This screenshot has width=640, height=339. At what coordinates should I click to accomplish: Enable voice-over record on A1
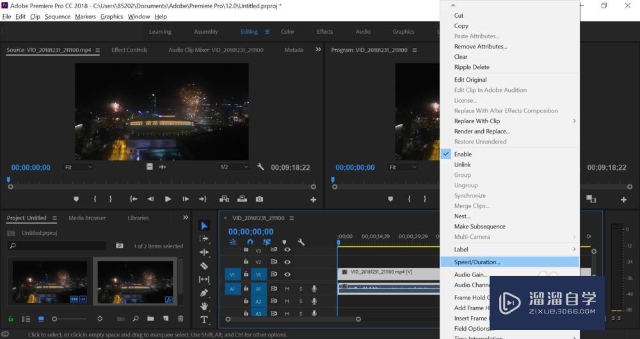[x=314, y=289]
